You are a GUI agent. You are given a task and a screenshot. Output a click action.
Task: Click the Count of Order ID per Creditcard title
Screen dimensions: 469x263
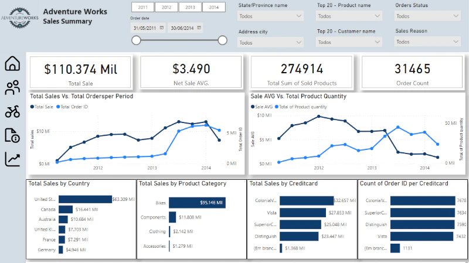[404, 183]
